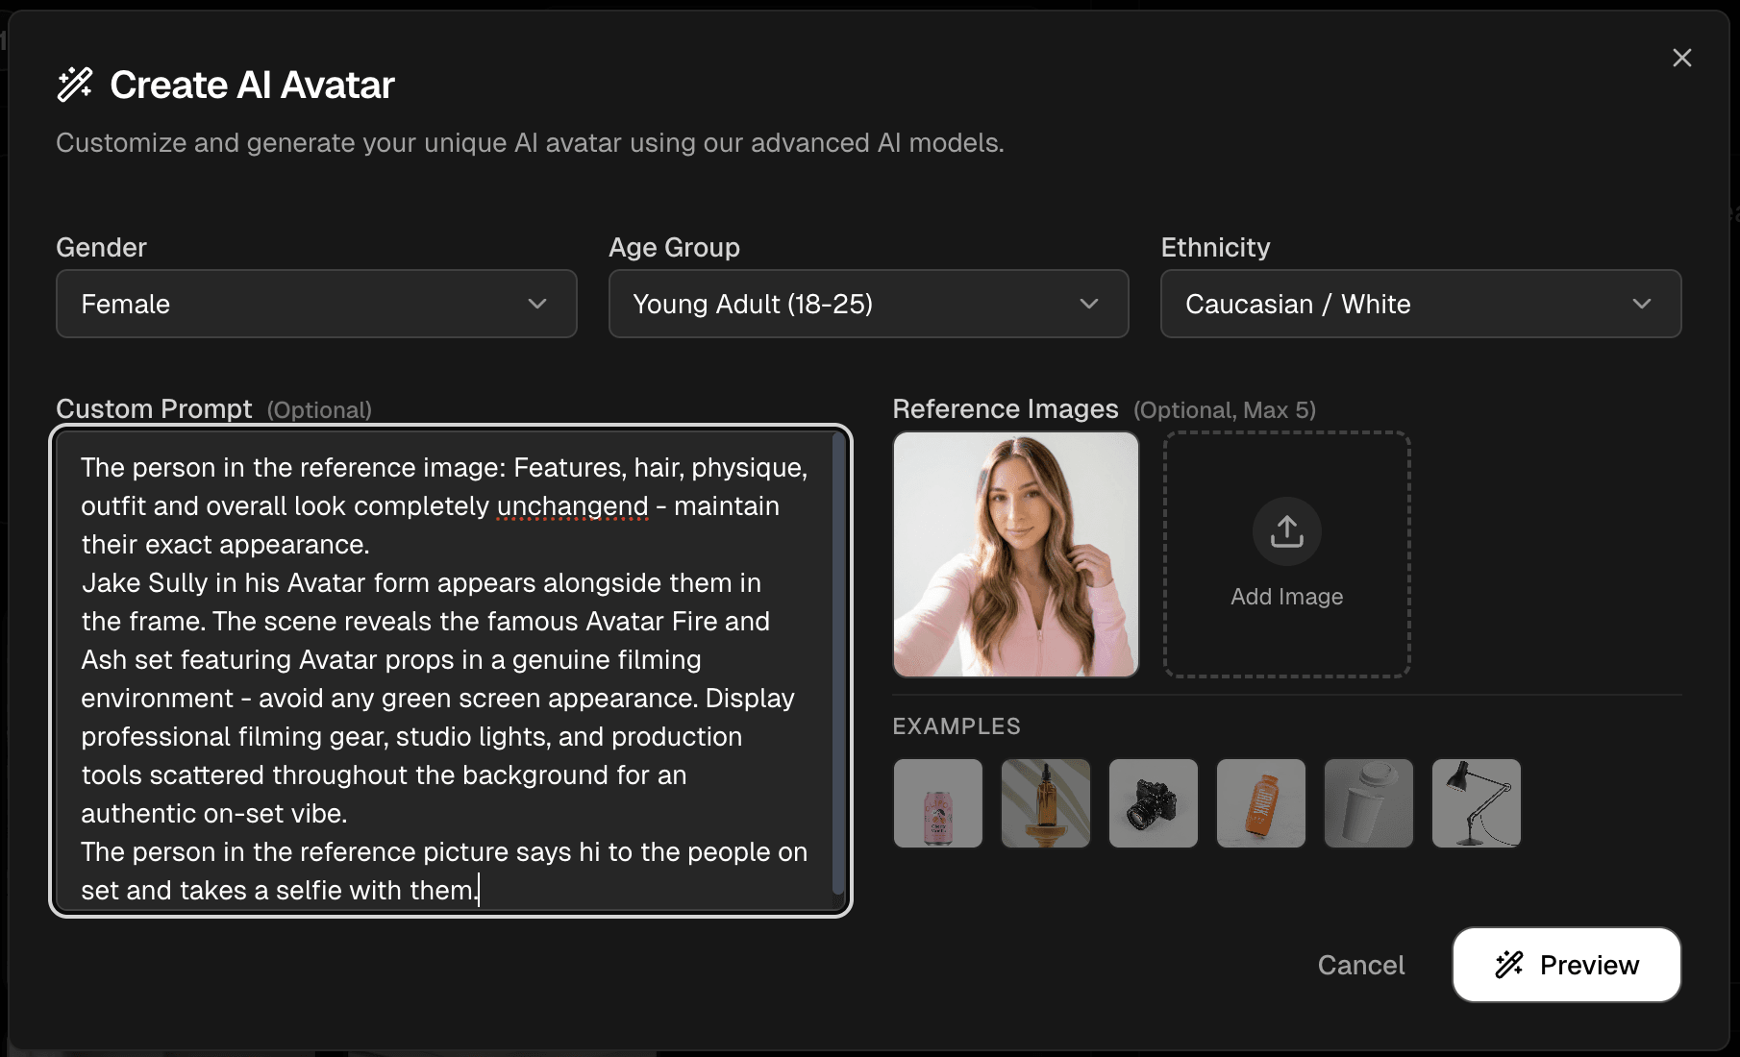The width and height of the screenshot is (1740, 1057).
Task: Select the pink soda can example
Action: [x=937, y=803]
